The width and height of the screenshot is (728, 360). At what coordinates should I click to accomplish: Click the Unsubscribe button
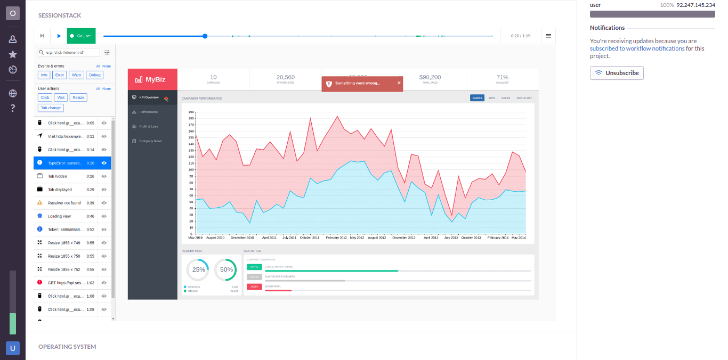coord(617,73)
